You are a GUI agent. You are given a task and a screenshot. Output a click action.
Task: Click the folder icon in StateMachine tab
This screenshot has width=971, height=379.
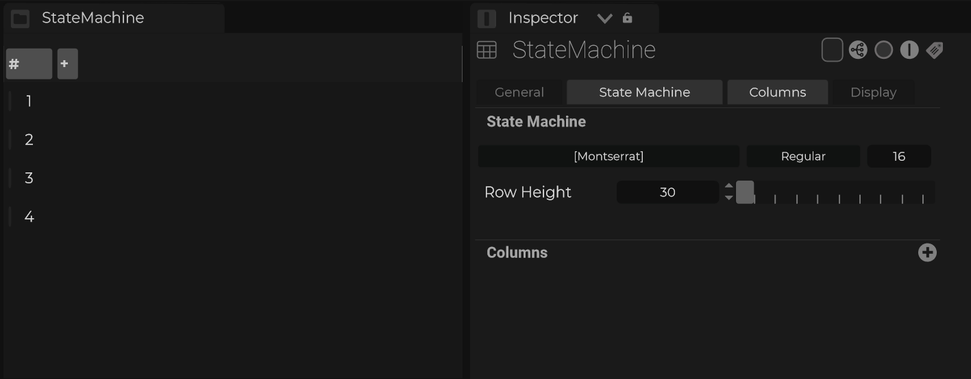click(x=21, y=18)
